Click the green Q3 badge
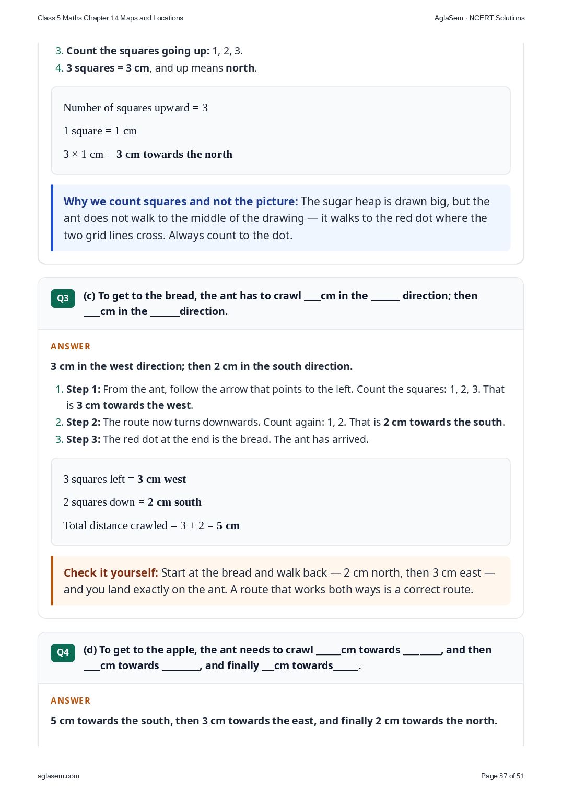The height and width of the screenshot is (795, 562). (x=63, y=298)
